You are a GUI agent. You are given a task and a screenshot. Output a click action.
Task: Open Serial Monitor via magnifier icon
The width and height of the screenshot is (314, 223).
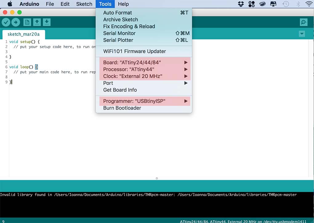(x=304, y=22)
